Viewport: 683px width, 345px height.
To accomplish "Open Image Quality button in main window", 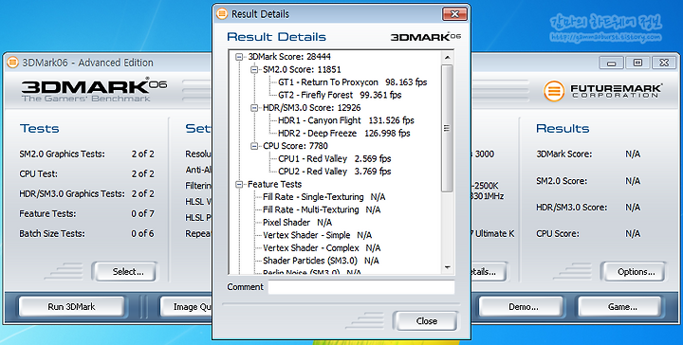I will [x=186, y=307].
